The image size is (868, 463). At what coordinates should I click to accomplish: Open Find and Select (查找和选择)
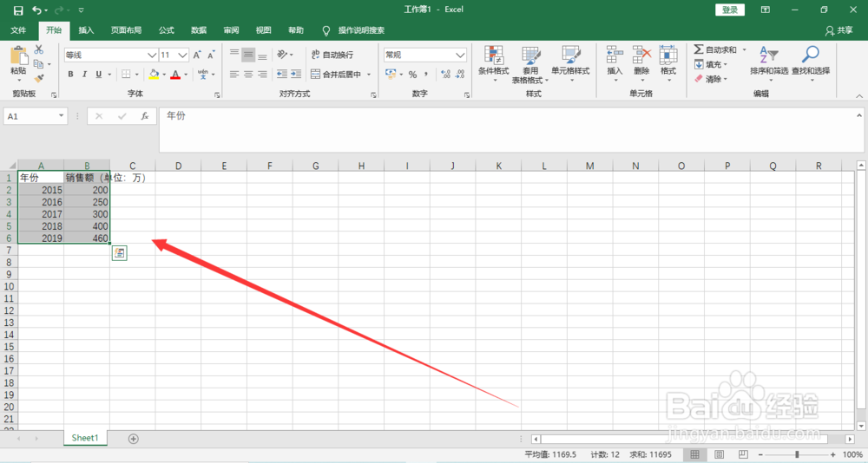(x=811, y=62)
